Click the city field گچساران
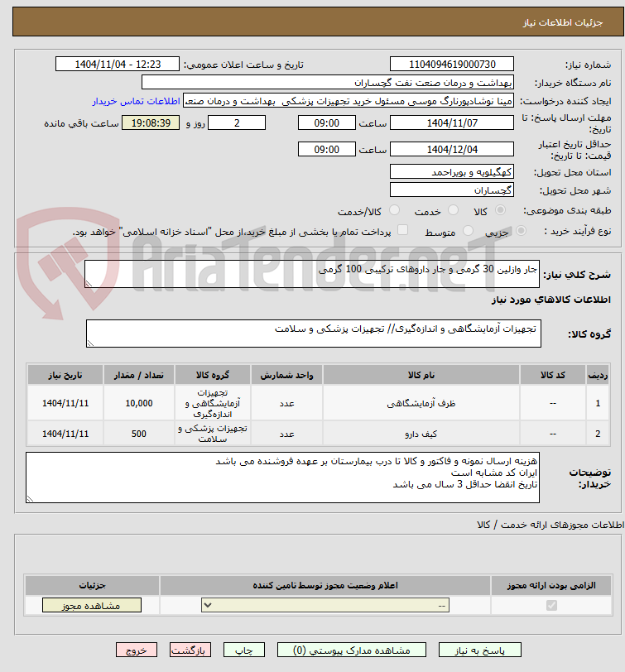Screen dimensions: 625x672 pos(452,190)
